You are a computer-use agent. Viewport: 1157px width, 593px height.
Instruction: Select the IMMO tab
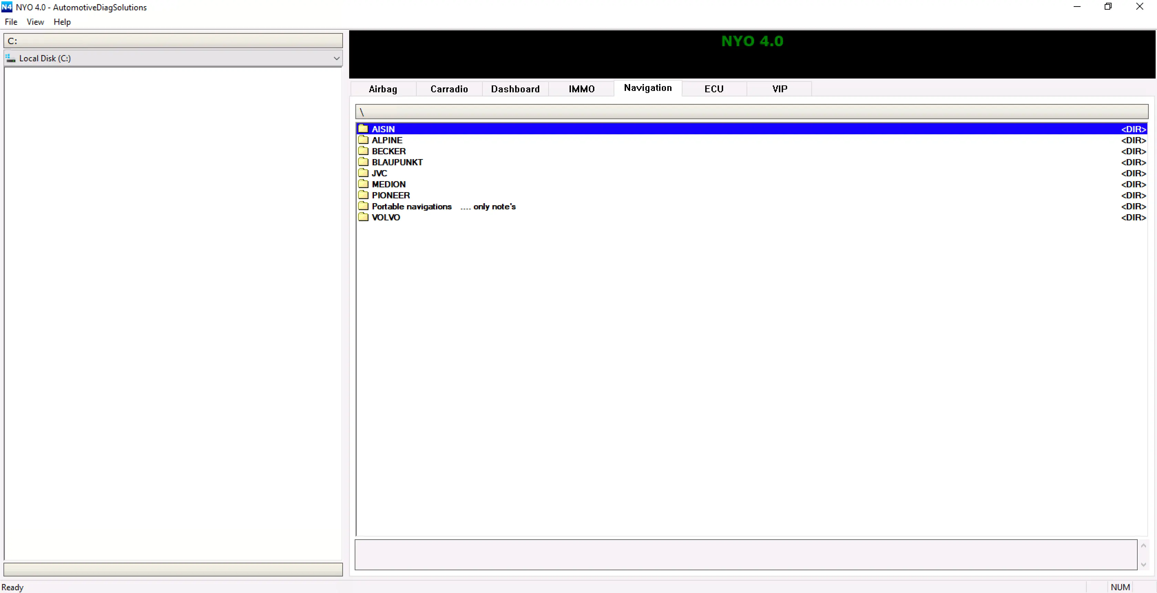point(581,89)
